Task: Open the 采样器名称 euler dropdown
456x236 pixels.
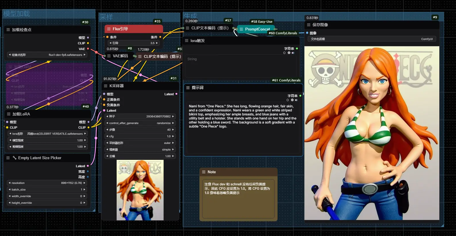Action: pos(140,143)
